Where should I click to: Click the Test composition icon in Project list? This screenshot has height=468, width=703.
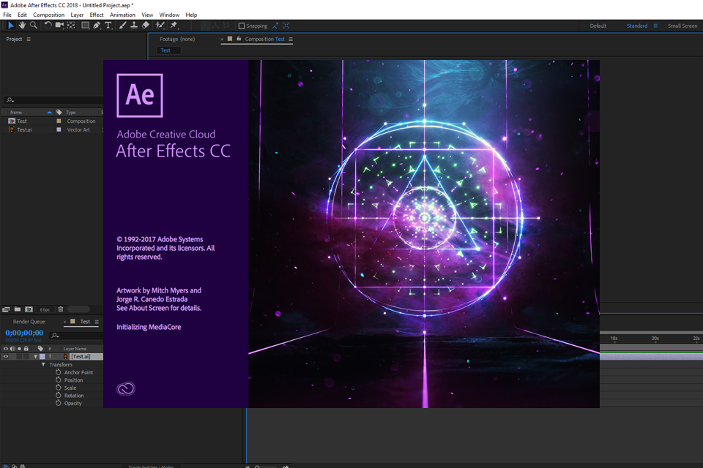tap(12, 121)
